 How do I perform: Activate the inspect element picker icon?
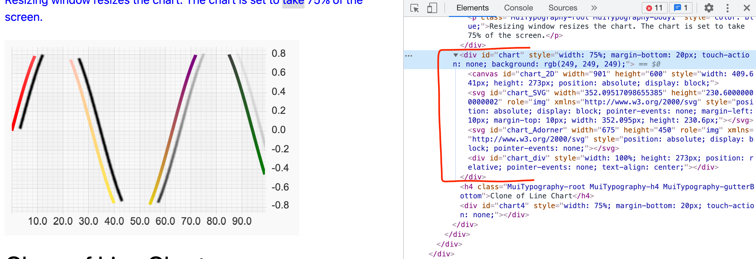(415, 8)
